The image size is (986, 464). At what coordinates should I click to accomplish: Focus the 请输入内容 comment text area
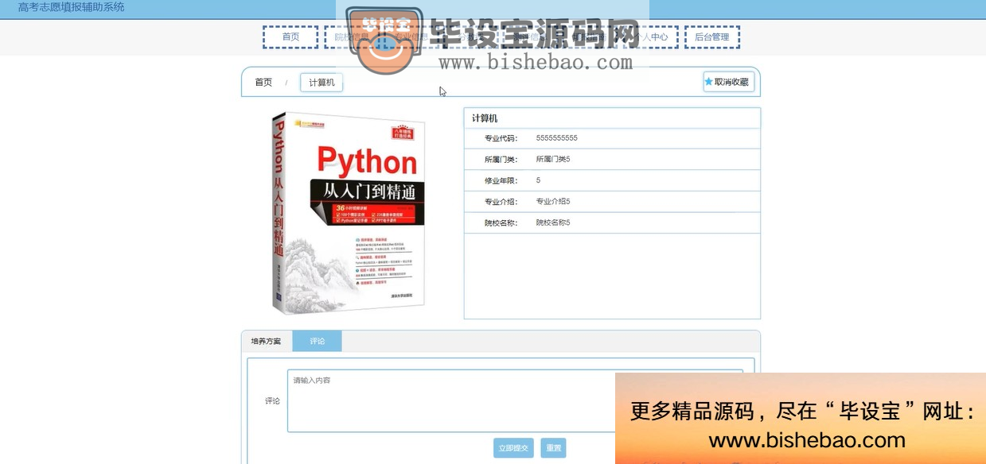tap(515, 400)
